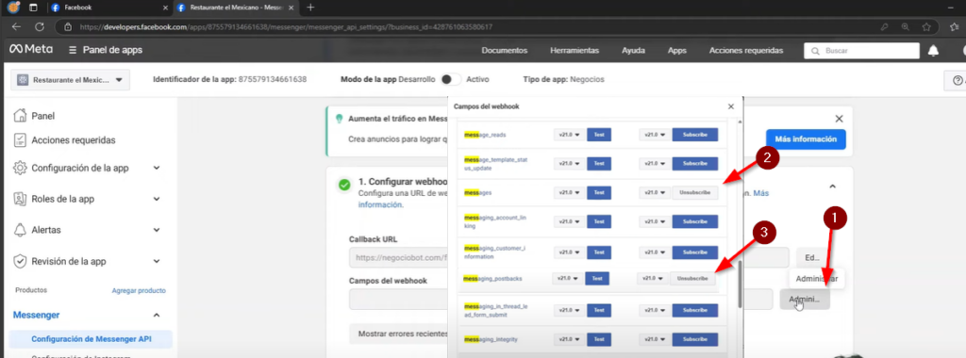
Task: Dismiss the Aumenta el tráfico banner
Action: (839, 118)
